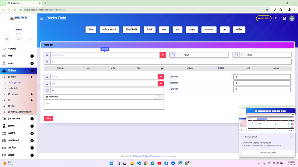
Task: Click the ফ্রেশ ক্যাশ button in the header
Action: (x=263, y=18)
